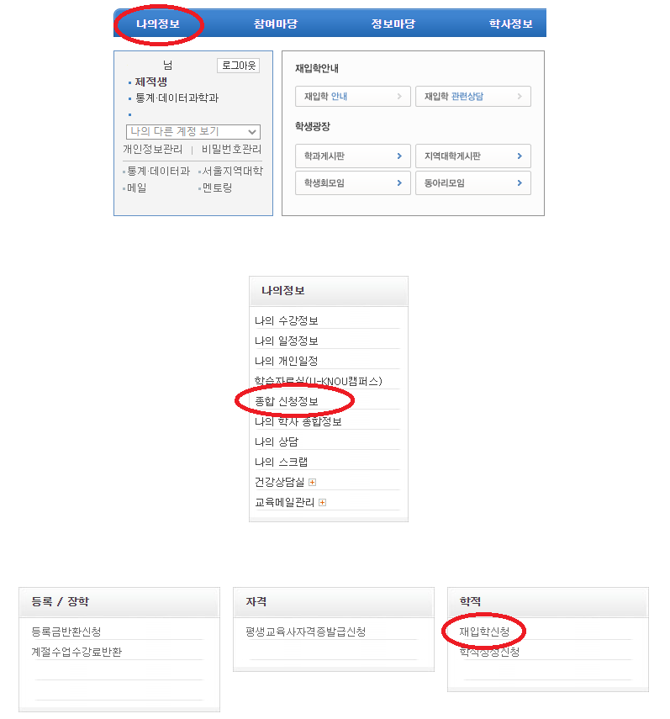Click the 등록 / 장학 panel header
670x719 pixels.
click(119, 601)
